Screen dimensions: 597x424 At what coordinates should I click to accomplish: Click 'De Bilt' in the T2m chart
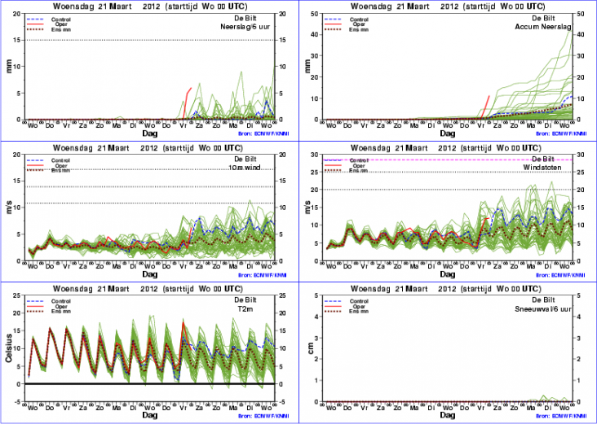click(245, 299)
